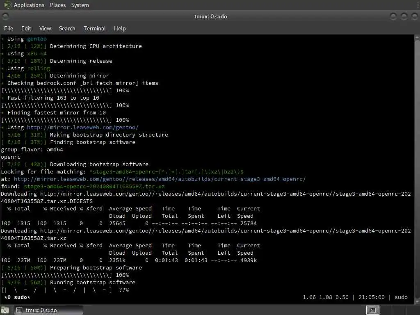Click the 'Determining mirror' line

pyautogui.click(x=79, y=76)
